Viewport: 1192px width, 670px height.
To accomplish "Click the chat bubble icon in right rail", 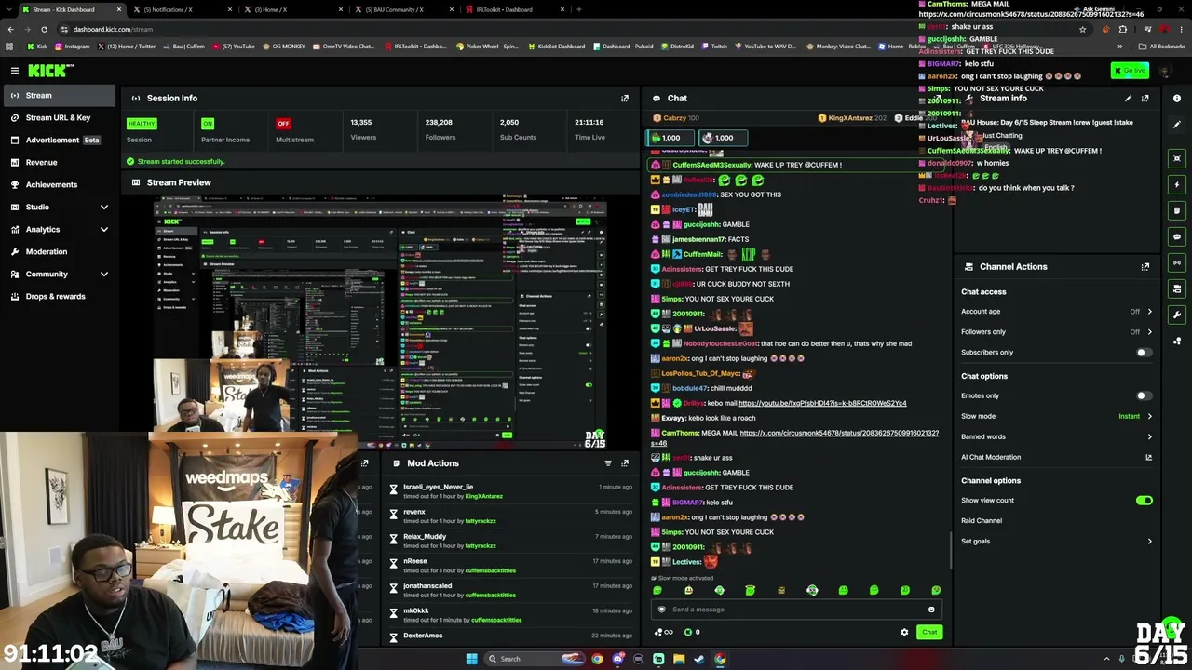I will 1177,236.
